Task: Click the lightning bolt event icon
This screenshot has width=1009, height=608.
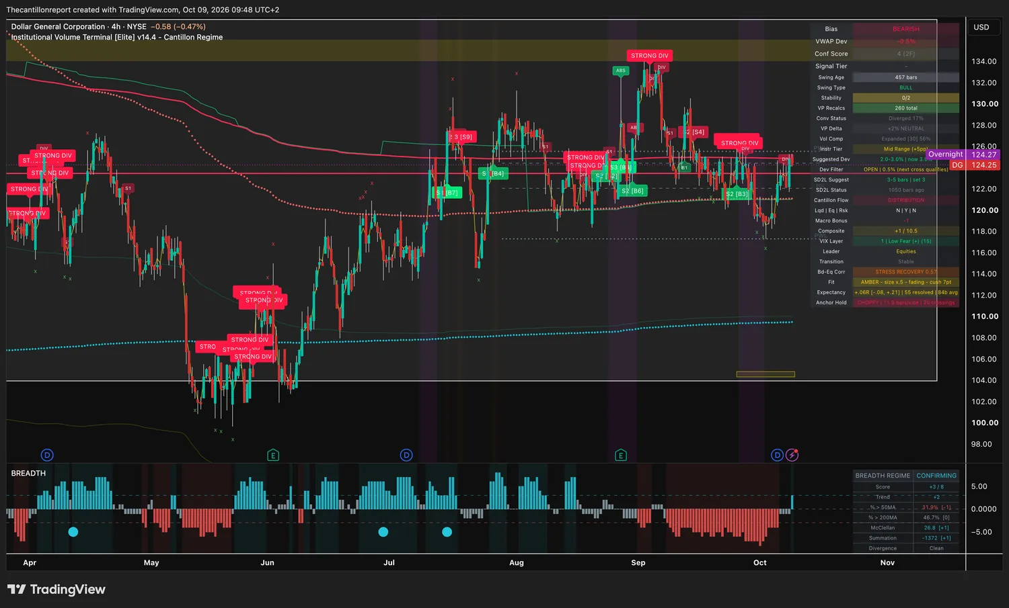Action: [792, 455]
